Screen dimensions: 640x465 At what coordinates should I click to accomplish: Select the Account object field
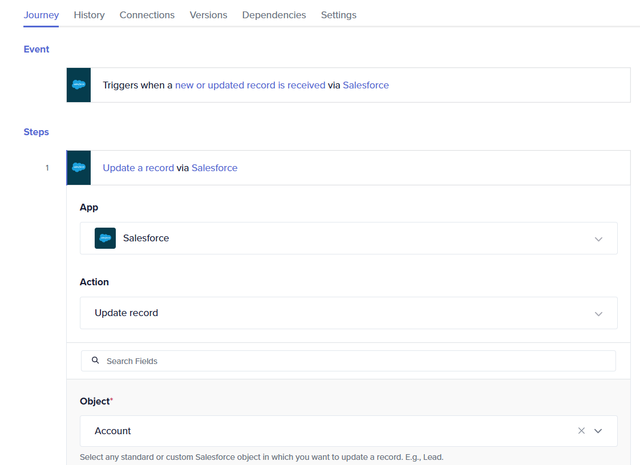coord(349,431)
